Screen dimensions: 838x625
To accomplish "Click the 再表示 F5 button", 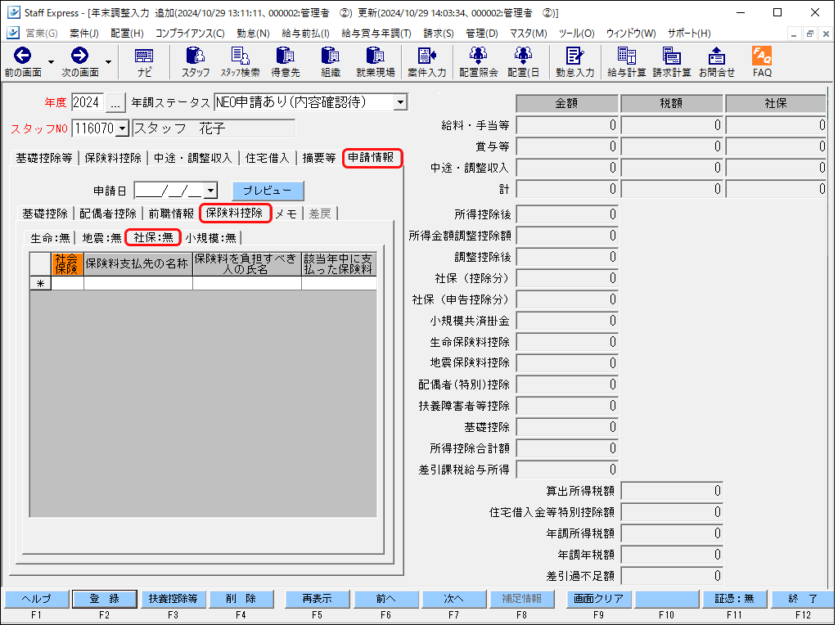I will tap(318, 599).
